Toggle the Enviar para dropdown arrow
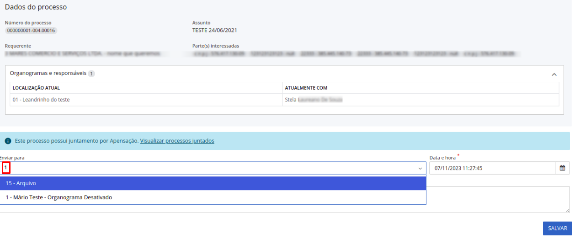The height and width of the screenshot is (240, 575). tap(420, 169)
